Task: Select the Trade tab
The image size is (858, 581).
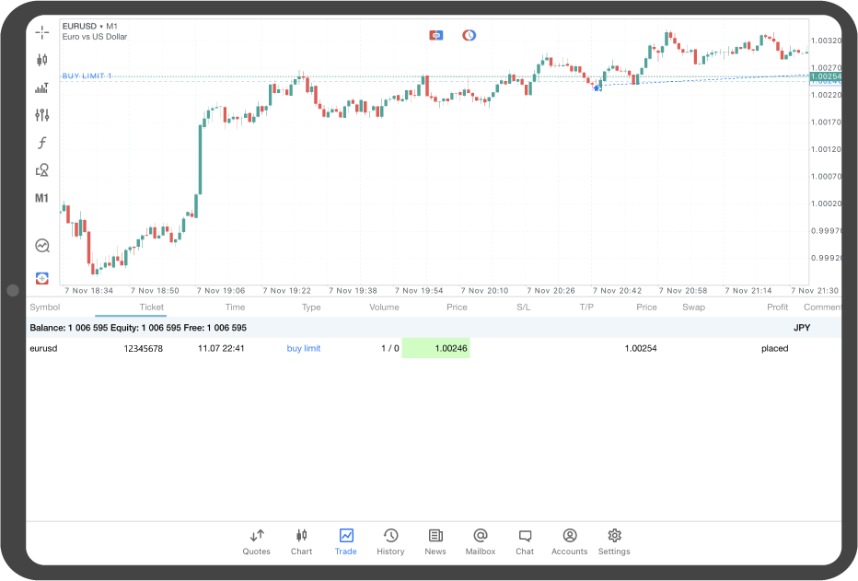Action: pyautogui.click(x=346, y=542)
